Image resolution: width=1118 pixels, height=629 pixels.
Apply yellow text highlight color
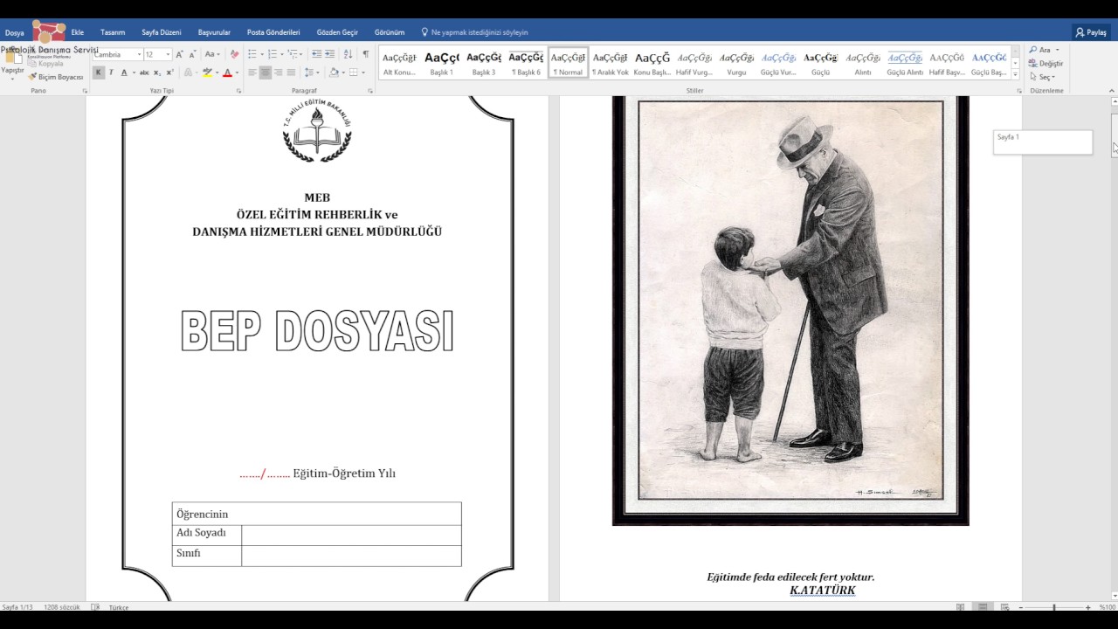click(207, 73)
